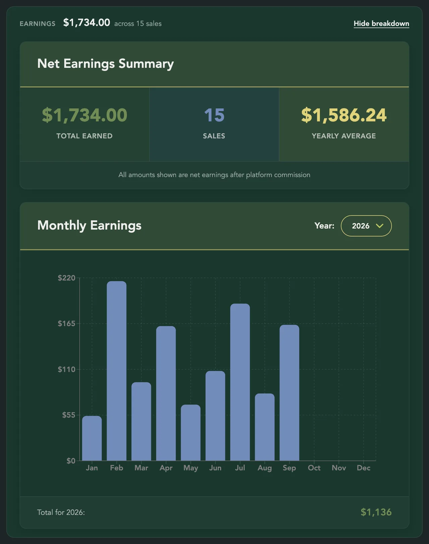Click the 15 Sales stat value
429x544 pixels.
point(214,115)
